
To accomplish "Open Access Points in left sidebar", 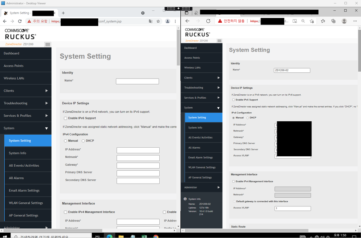I will (x=25, y=66).
